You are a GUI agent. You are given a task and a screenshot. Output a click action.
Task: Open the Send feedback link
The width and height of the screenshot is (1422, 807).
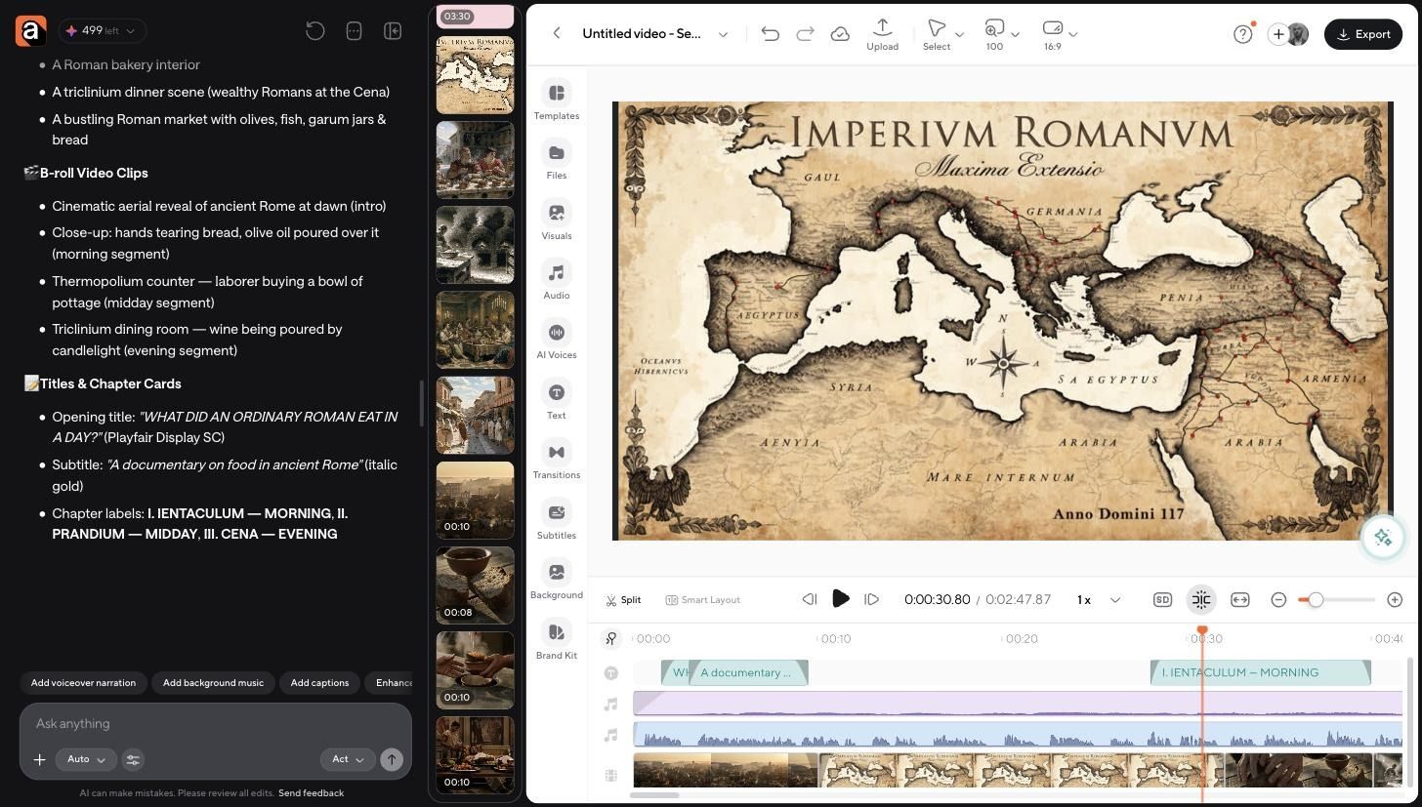click(x=311, y=793)
